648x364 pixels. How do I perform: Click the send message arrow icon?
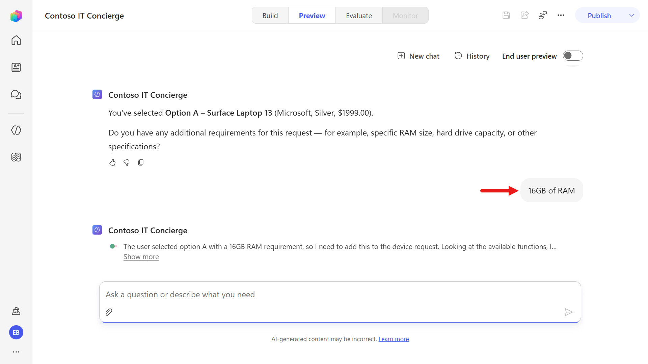[568, 312]
